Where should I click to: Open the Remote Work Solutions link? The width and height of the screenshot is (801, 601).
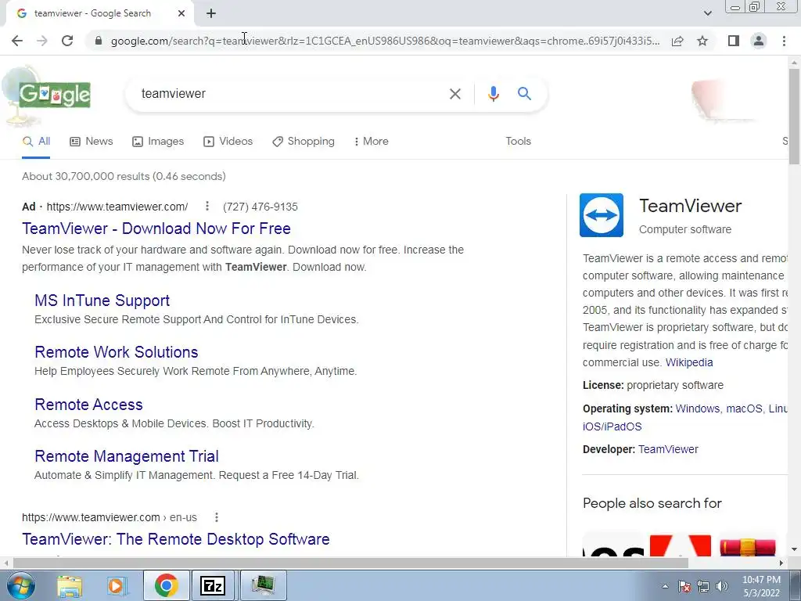coord(117,352)
